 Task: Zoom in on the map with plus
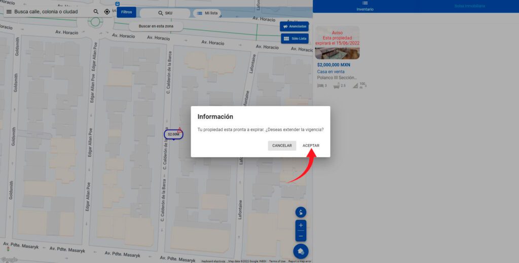(301, 226)
